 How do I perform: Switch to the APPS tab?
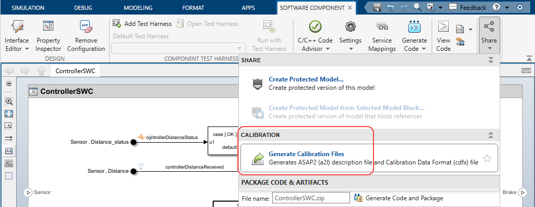tap(248, 7)
